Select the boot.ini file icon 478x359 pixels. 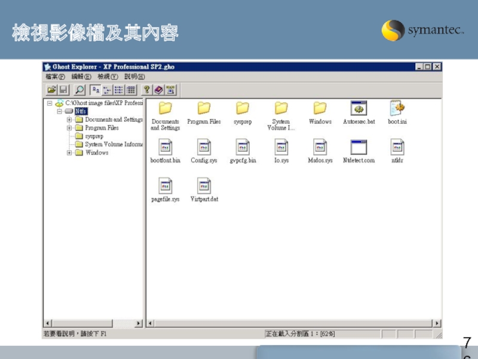[x=397, y=109]
